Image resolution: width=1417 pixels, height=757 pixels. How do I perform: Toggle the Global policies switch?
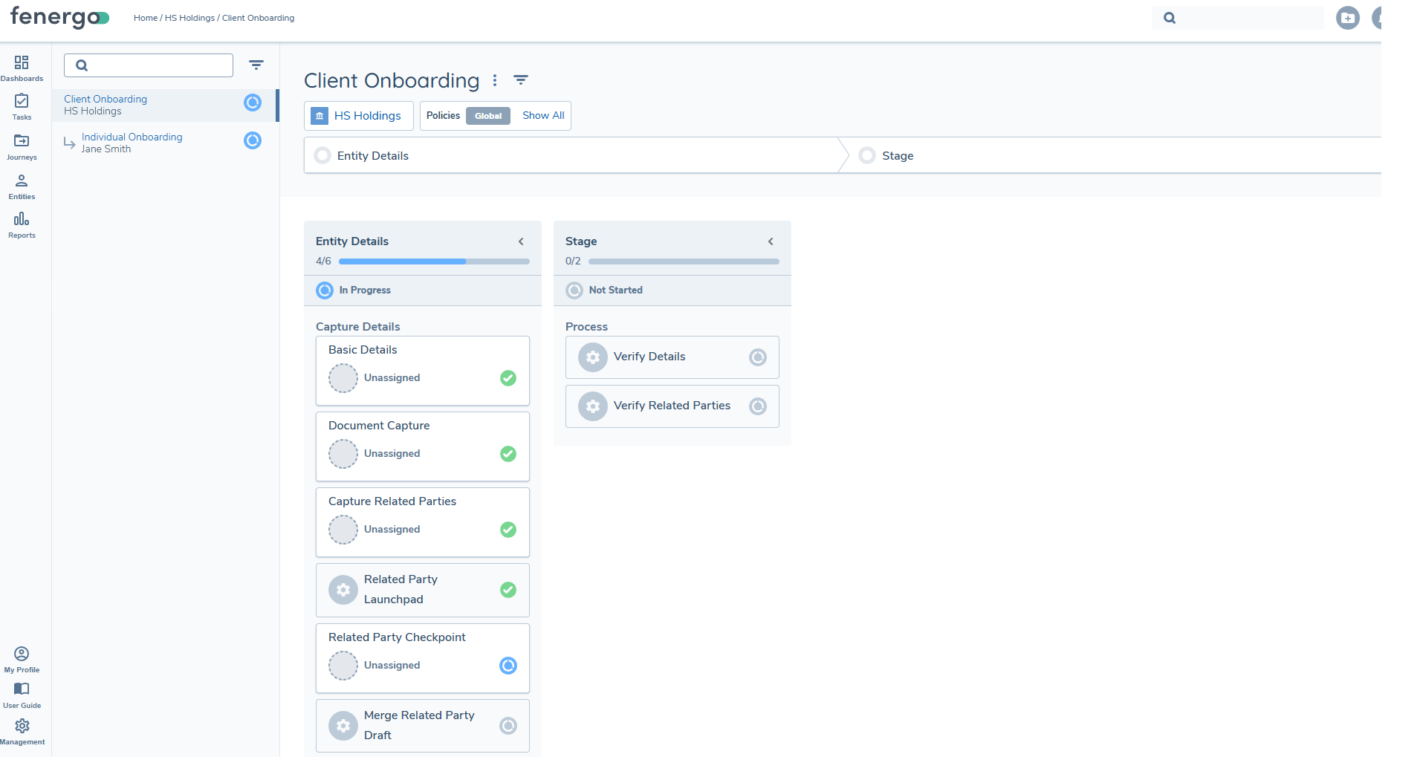[x=487, y=116]
